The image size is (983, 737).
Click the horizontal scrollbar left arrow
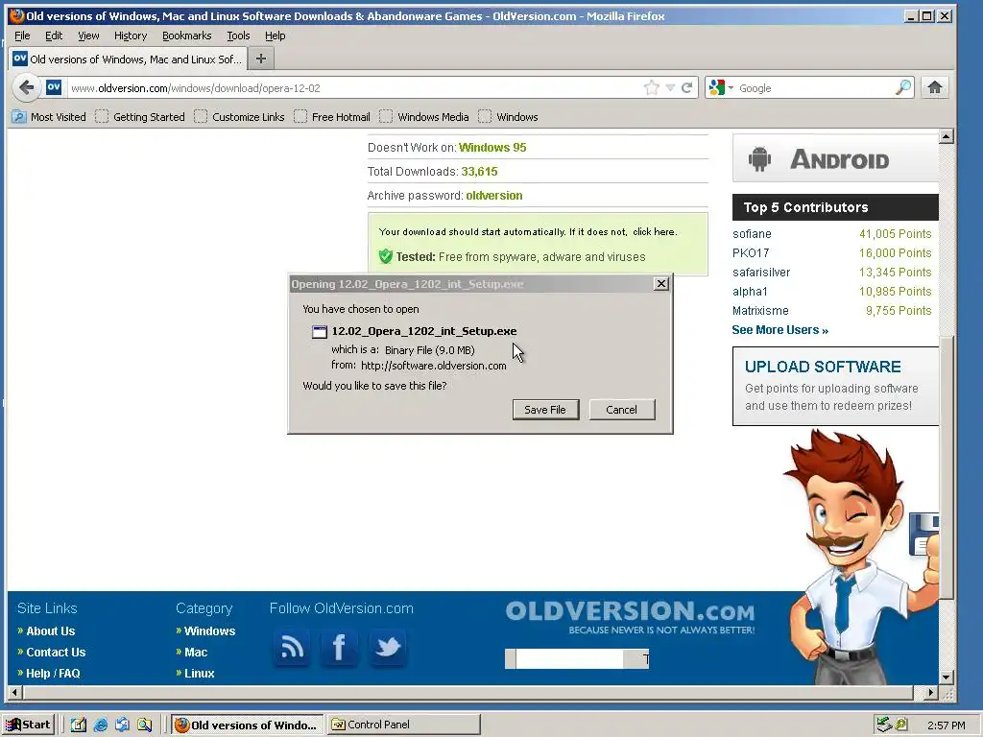click(x=15, y=693)
